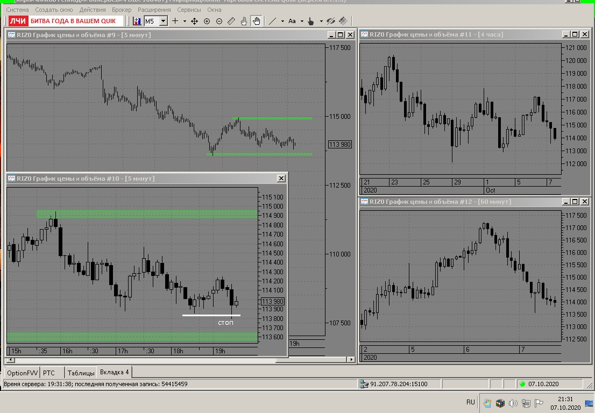This screenshot has height=413, width=595.
Task: Click chart #10 window title icon
Action: pos(11,179)
